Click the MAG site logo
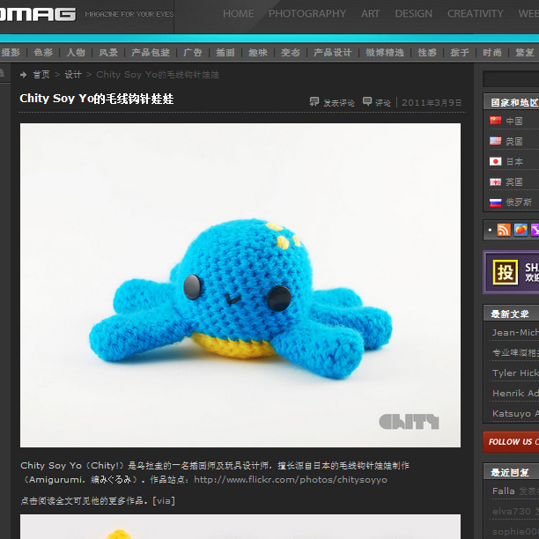 (x=38, y=14)
